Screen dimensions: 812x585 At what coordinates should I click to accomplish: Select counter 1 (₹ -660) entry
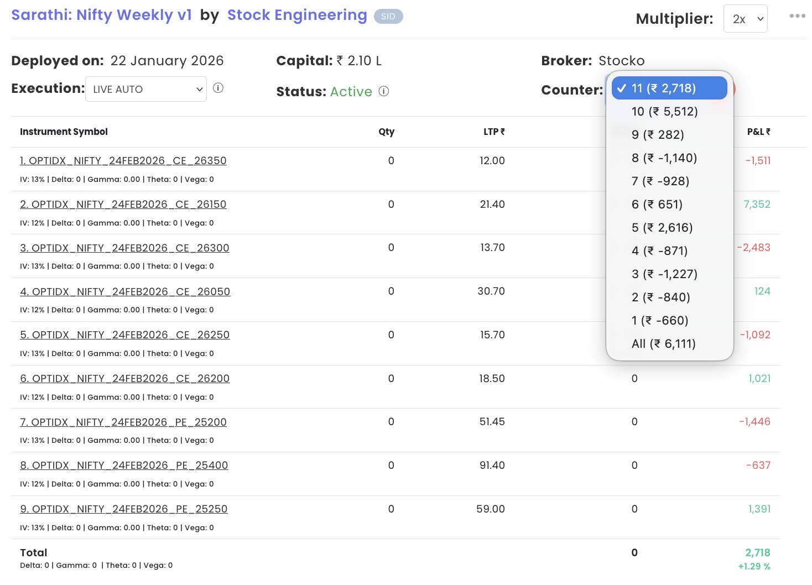(x=660, y=321)
